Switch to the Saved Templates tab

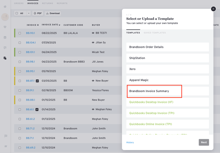pos(155,33)
